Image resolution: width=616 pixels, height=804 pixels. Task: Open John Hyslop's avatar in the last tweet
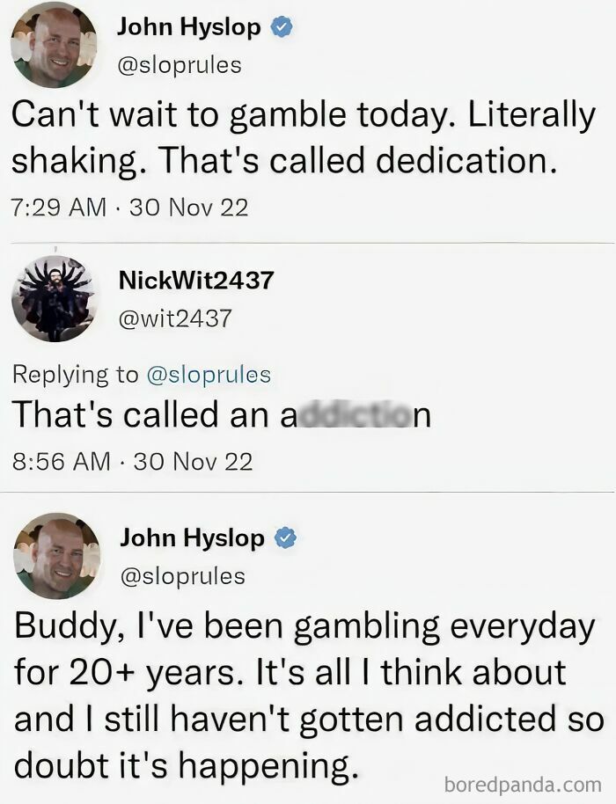click(57, 555)
